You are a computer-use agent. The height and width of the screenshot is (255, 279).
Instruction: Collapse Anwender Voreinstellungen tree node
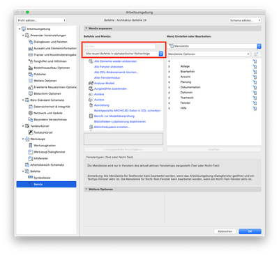[x=23, y=36]
